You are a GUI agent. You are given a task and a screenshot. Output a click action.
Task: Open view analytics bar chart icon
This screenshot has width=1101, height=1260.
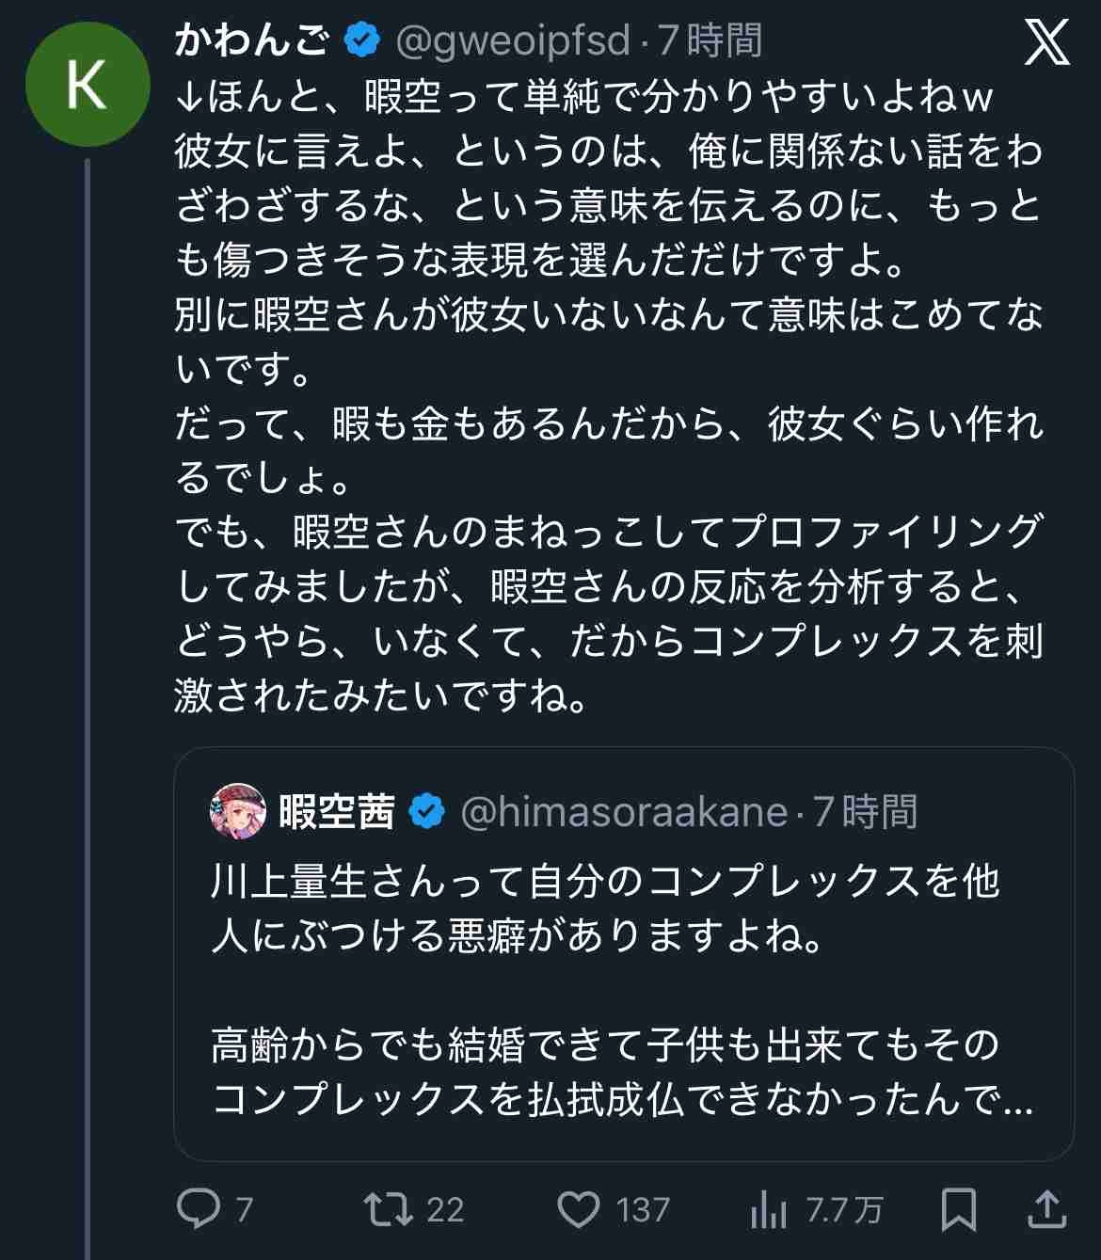tap(768, 1209)
